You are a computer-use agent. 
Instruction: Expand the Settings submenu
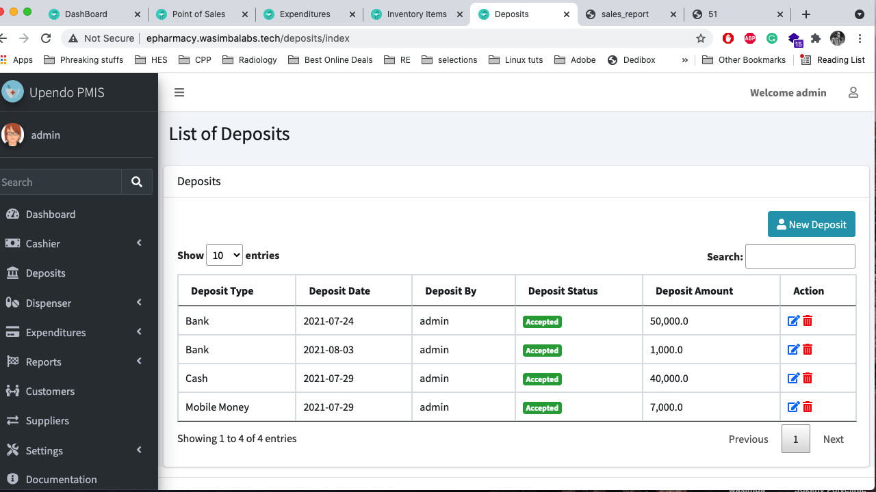tap(43, 450)
